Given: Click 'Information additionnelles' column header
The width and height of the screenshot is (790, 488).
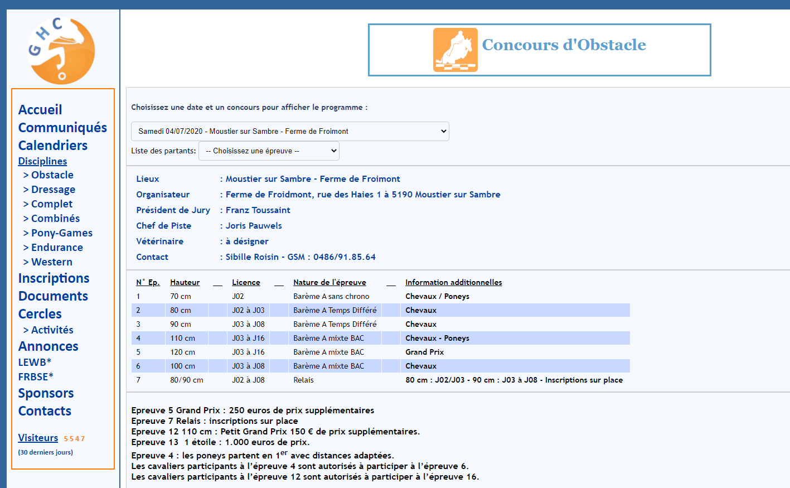Looking at the screenshot, I should [x=453, y=282].
